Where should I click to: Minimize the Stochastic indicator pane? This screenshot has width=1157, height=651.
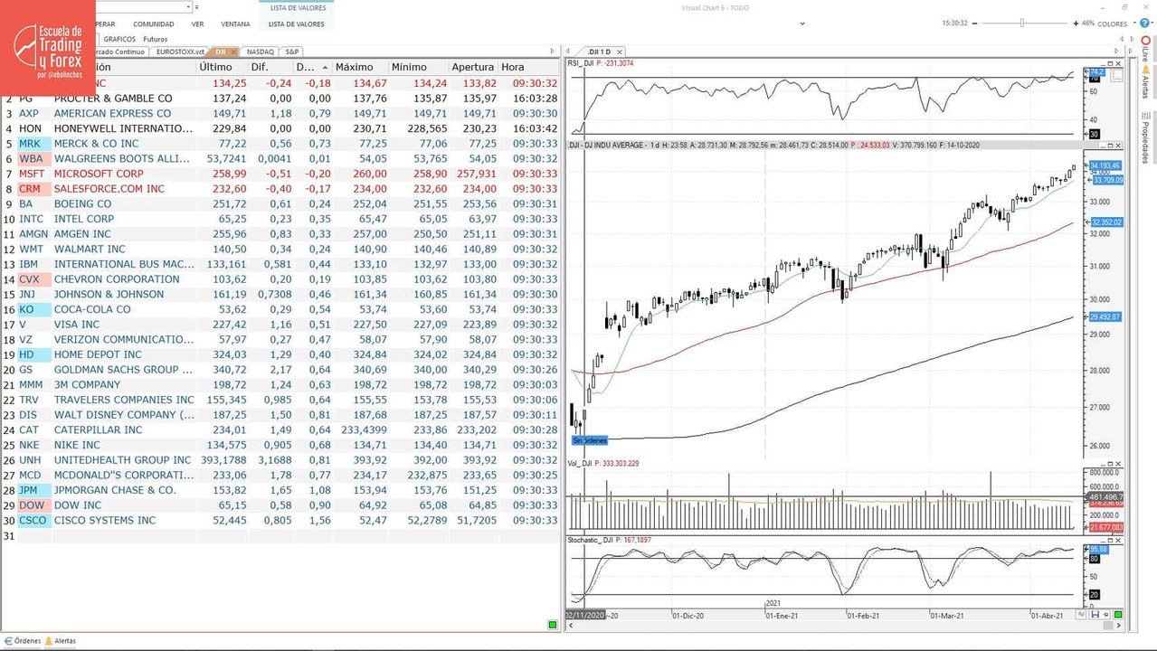(1103, 541)
